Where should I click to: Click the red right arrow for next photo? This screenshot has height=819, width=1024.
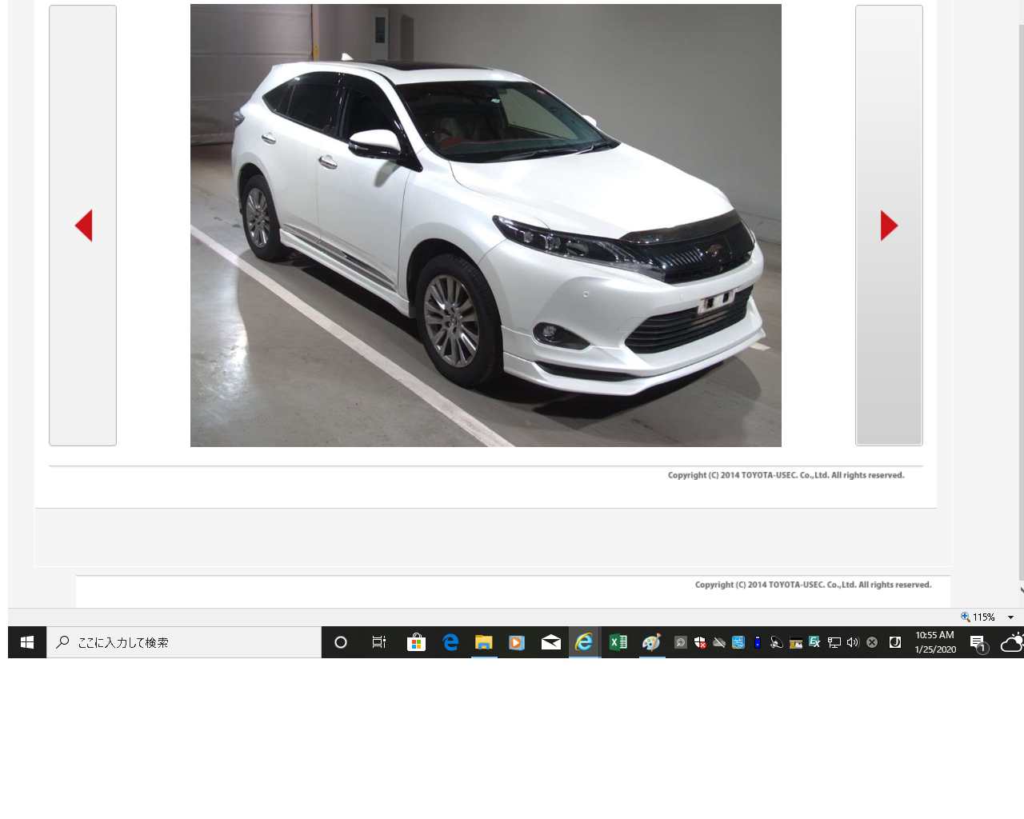(889, 226)
